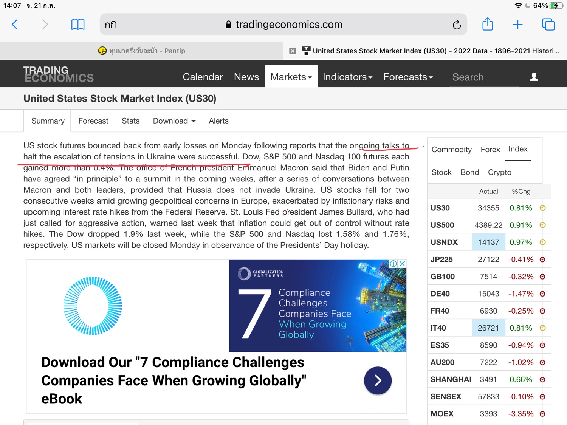
Task: Switch to the Commodity market tab
Action: tap(451, 150)
